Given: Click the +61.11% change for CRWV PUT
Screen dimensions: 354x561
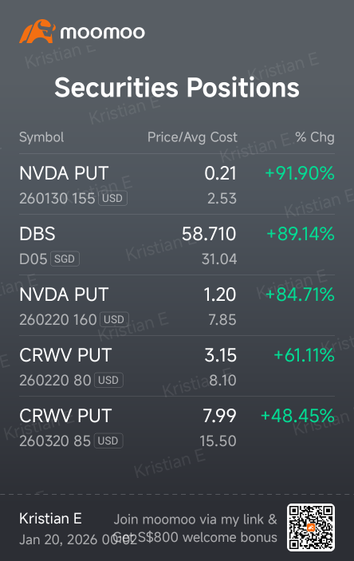Looking at the screenshot, I should (x=304, y=355).
